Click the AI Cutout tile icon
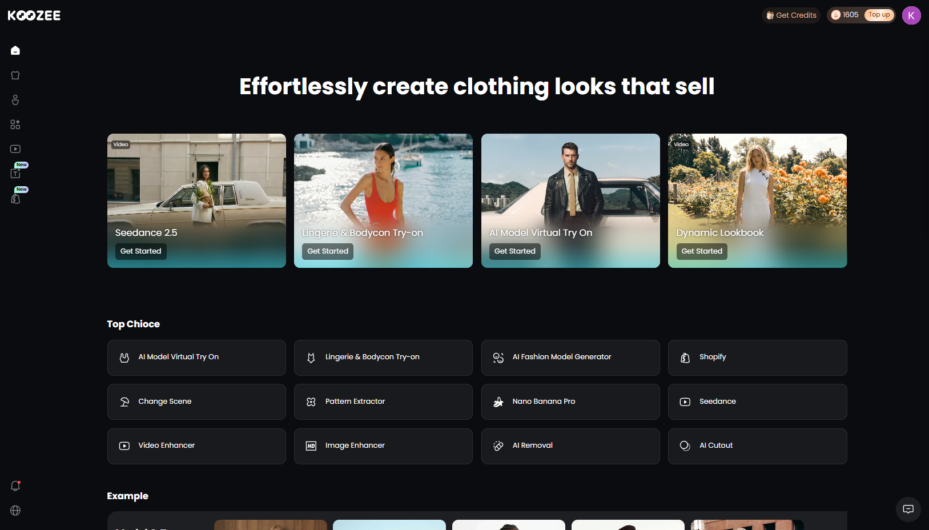The height and width of the screenshot is (530, 929). click(685, 446)
